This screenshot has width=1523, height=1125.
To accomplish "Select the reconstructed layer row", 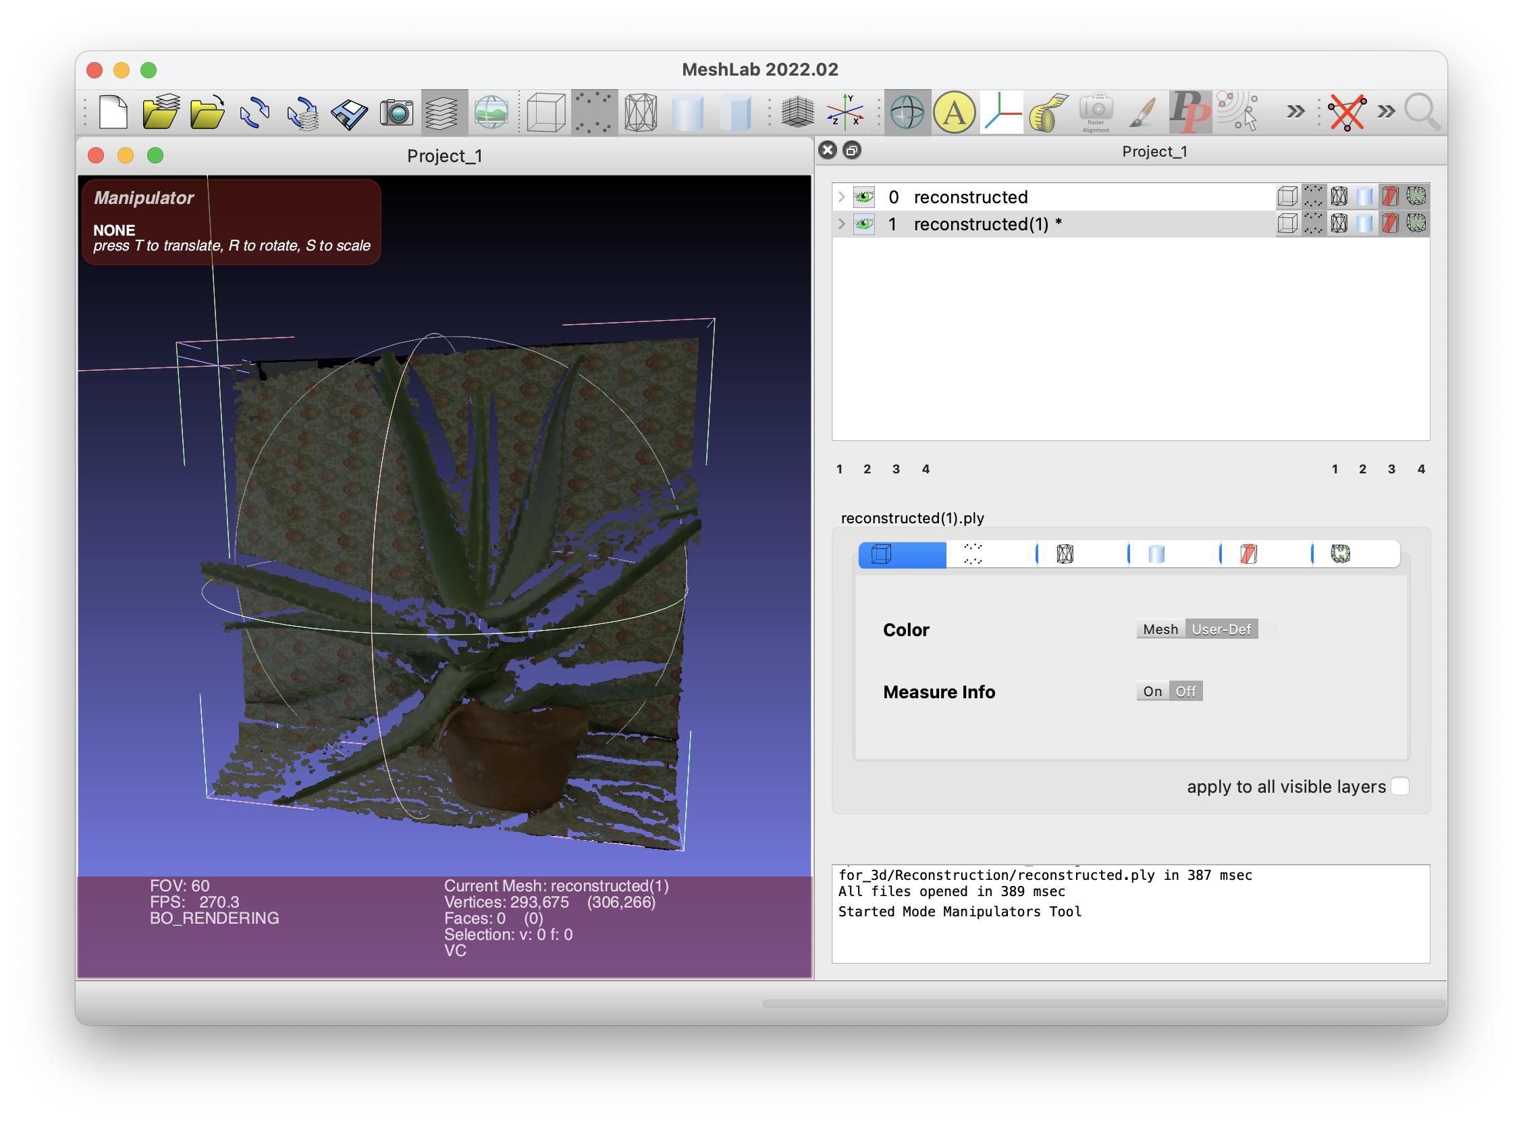I will pyautogui.click(x=1131, y=197).
